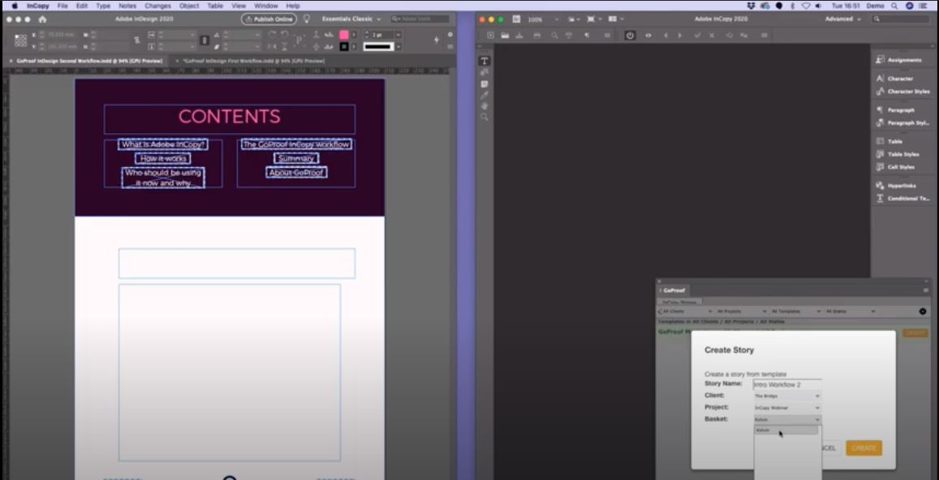Click the Next Change arrow in InCopy toolbar
939x480 pixels.
[x=679, y=36]
